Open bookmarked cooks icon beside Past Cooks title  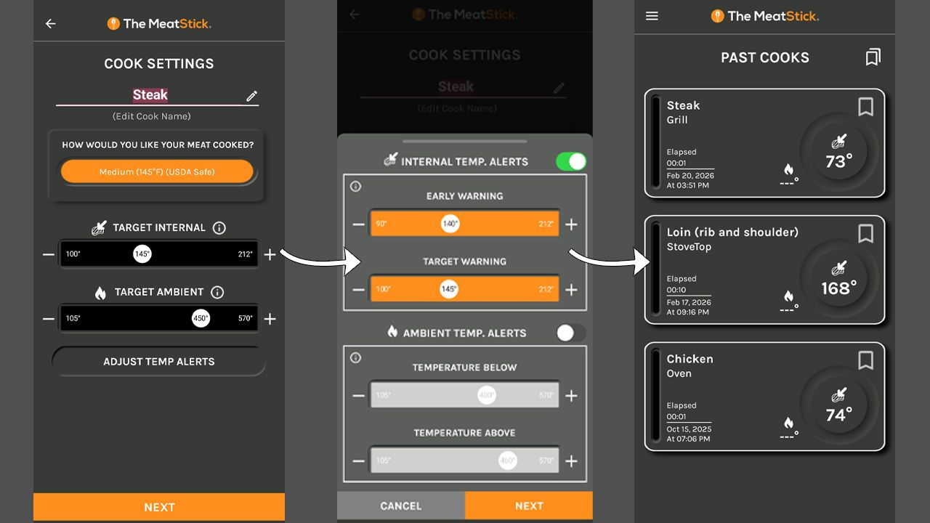coord(873,57)
